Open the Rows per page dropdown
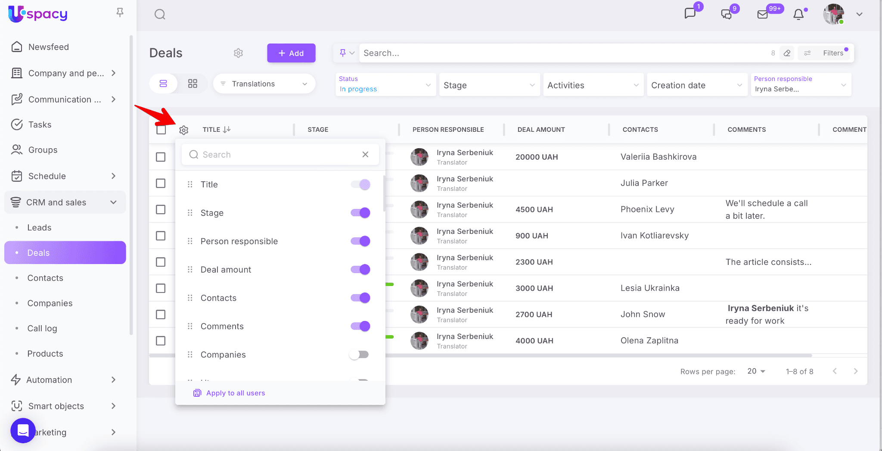This screenshot has height=451, width=882. [756, 371]
